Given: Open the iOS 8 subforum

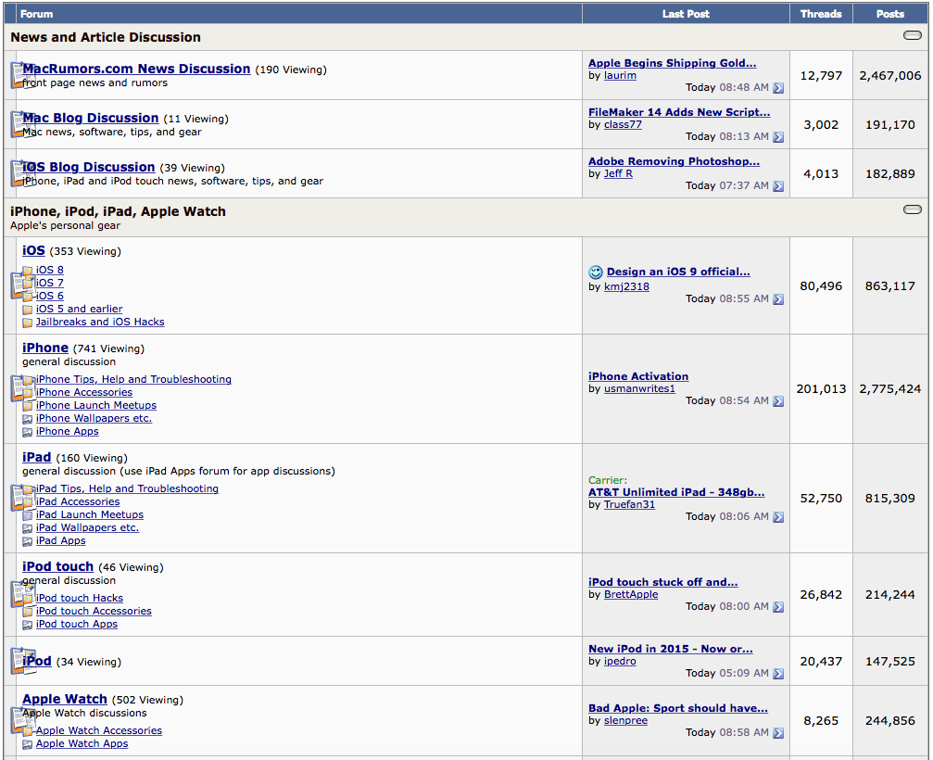Looking at the screenshot, I should (49, 270).
